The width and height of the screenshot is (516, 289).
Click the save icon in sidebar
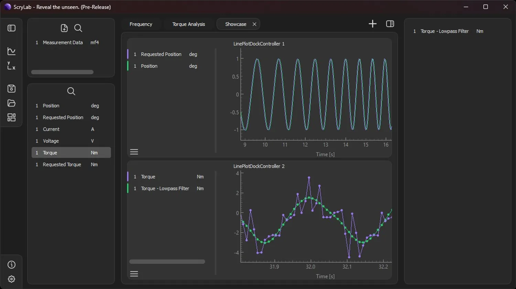click(x=11, y=89)
